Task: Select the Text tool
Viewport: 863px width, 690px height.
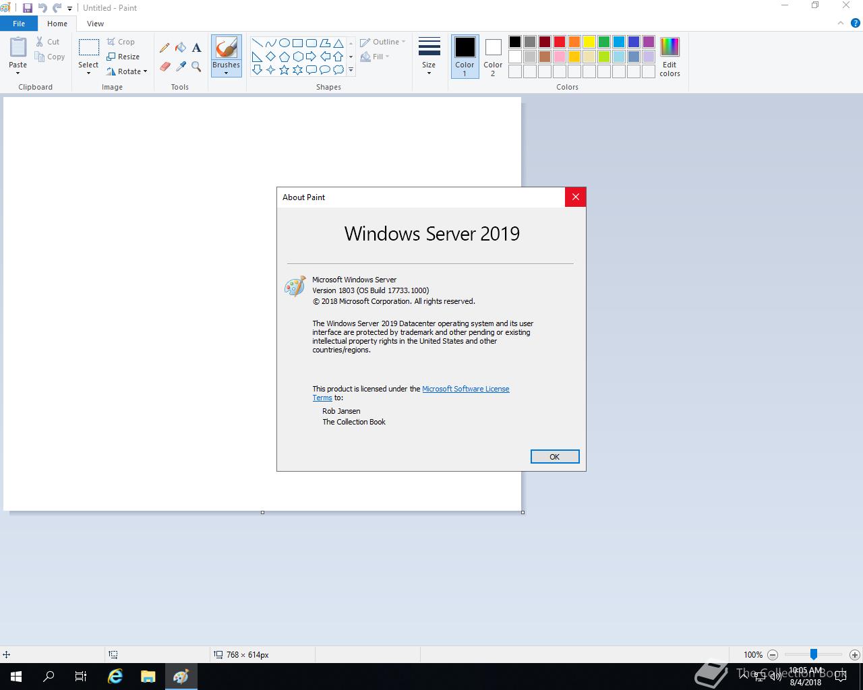Action: coord(196,48)
